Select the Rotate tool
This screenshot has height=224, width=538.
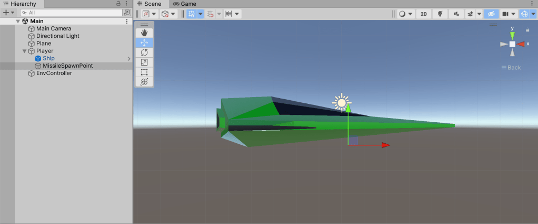pos(144,52)
